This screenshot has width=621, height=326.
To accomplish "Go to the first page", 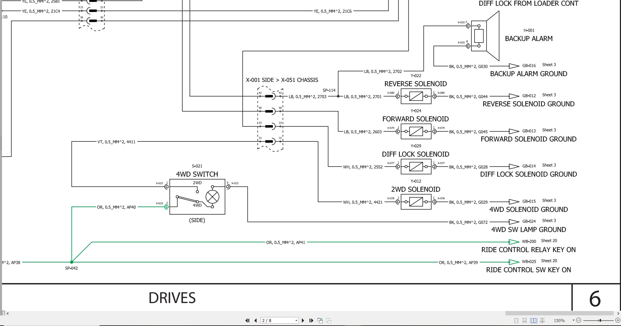I will click(247, 321).
